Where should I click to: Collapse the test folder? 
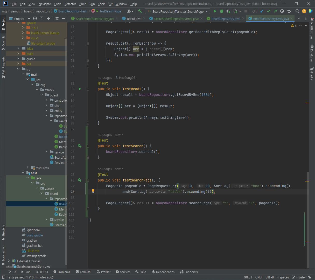click(x=23, y=173)
